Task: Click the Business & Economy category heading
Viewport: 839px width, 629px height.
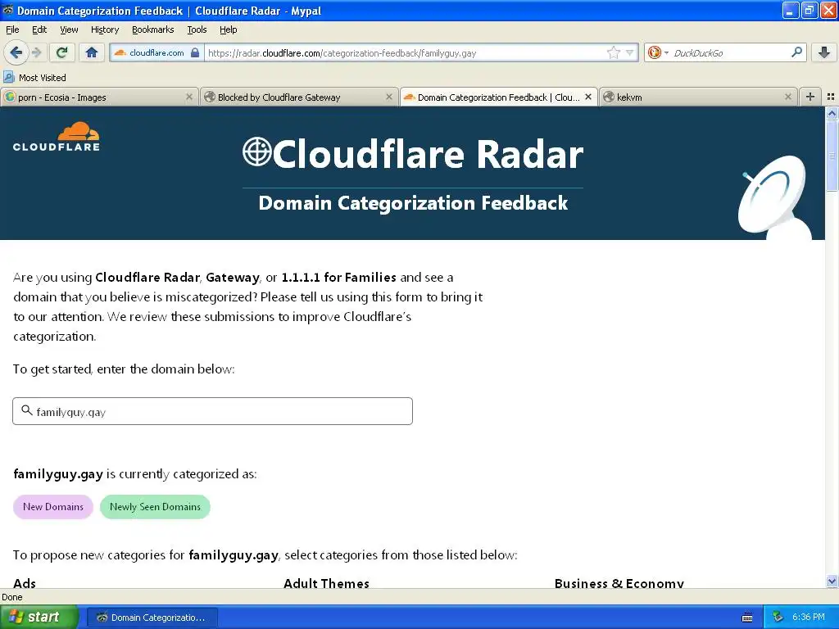Action: pyautogui.click(x=619, y=583)
